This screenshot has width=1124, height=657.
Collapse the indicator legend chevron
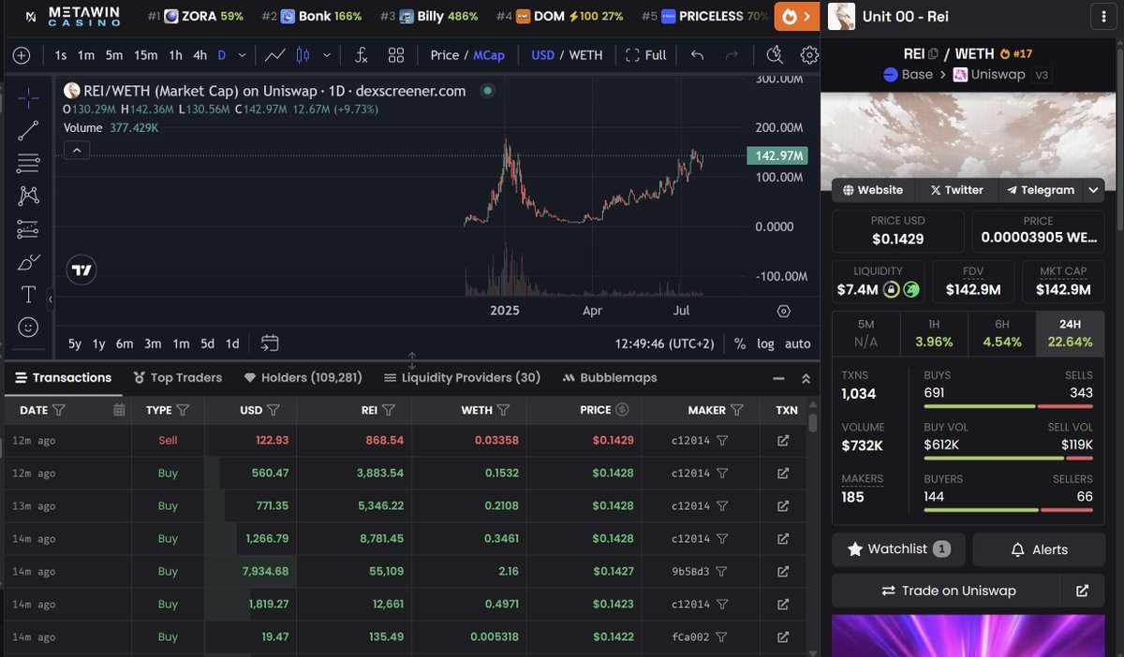tap(77, 150)
